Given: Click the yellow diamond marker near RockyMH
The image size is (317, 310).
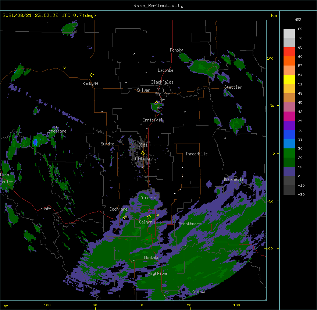Looking at the screenshot, I should tap(92, 75).
